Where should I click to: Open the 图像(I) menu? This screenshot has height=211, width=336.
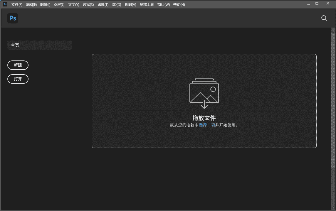[45, 5]
